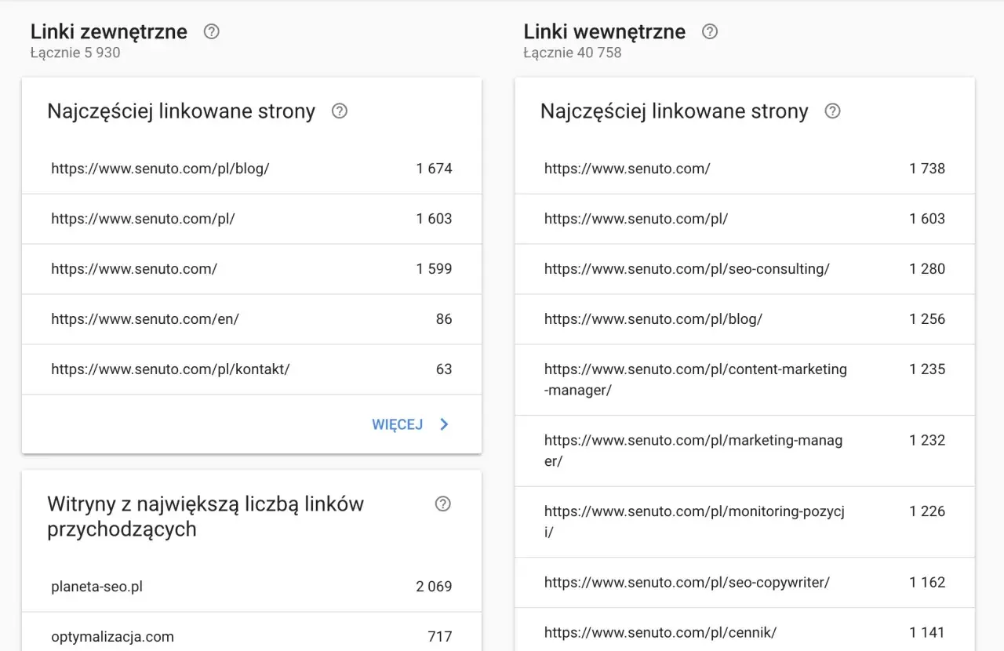Image resolution: width=1004 pixels, height=651 pixels.
Task: Select the https://www.senuto.com/en/ row
Action: coord(252,319)
